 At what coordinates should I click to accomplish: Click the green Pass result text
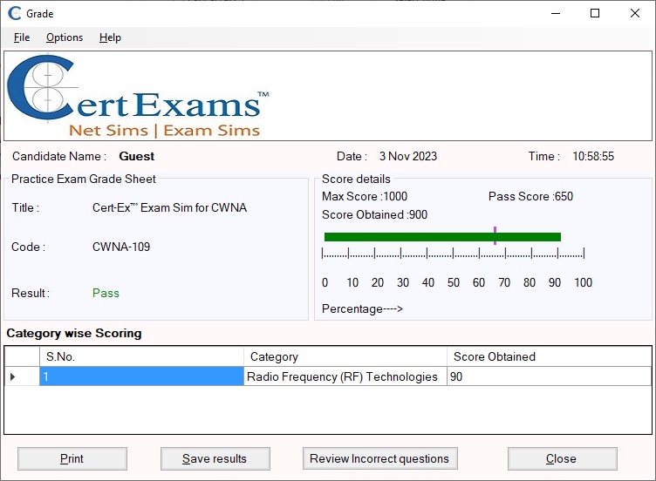tap(106, 293)
